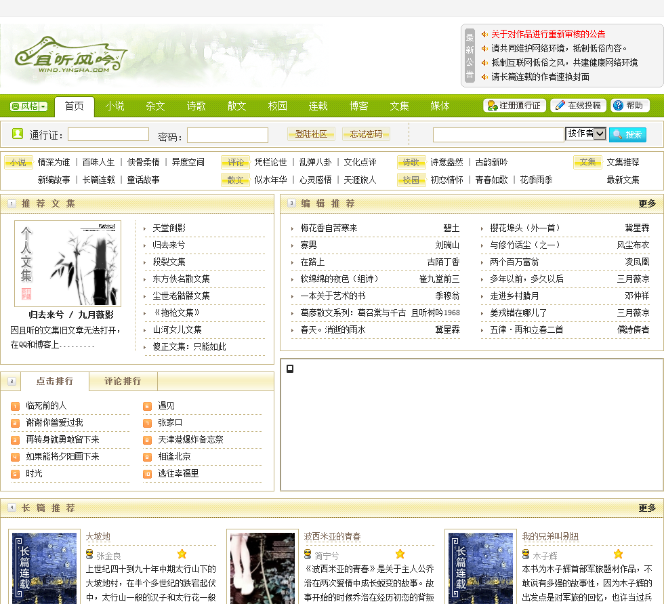Click the 注册通行证 button
The width and height of the screenshot is (664, 604).
point(514,106)
